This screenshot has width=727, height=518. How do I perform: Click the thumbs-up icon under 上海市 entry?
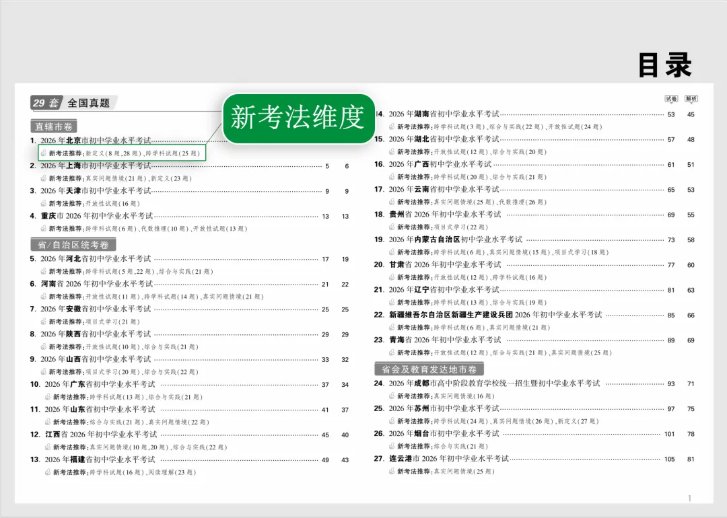pyautogui.click(x=44, y=178)
